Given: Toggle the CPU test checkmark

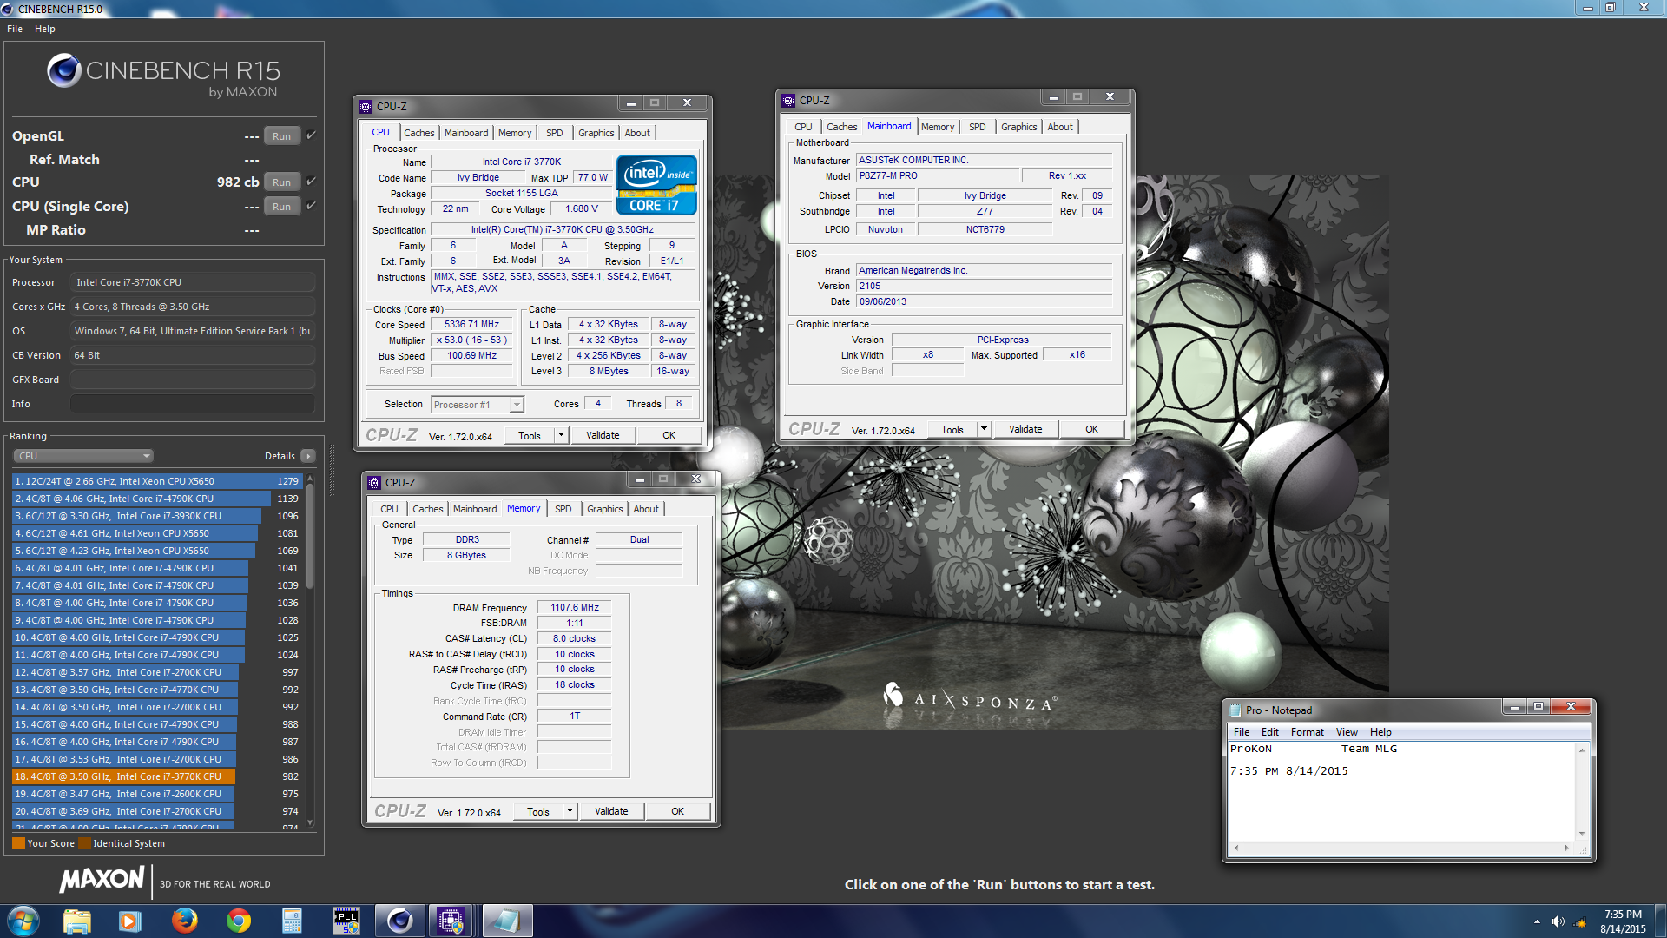Looking at the screenshot, I should 311,181.
